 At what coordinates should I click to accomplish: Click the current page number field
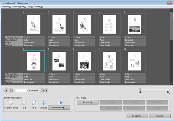(x=22, y=90)
